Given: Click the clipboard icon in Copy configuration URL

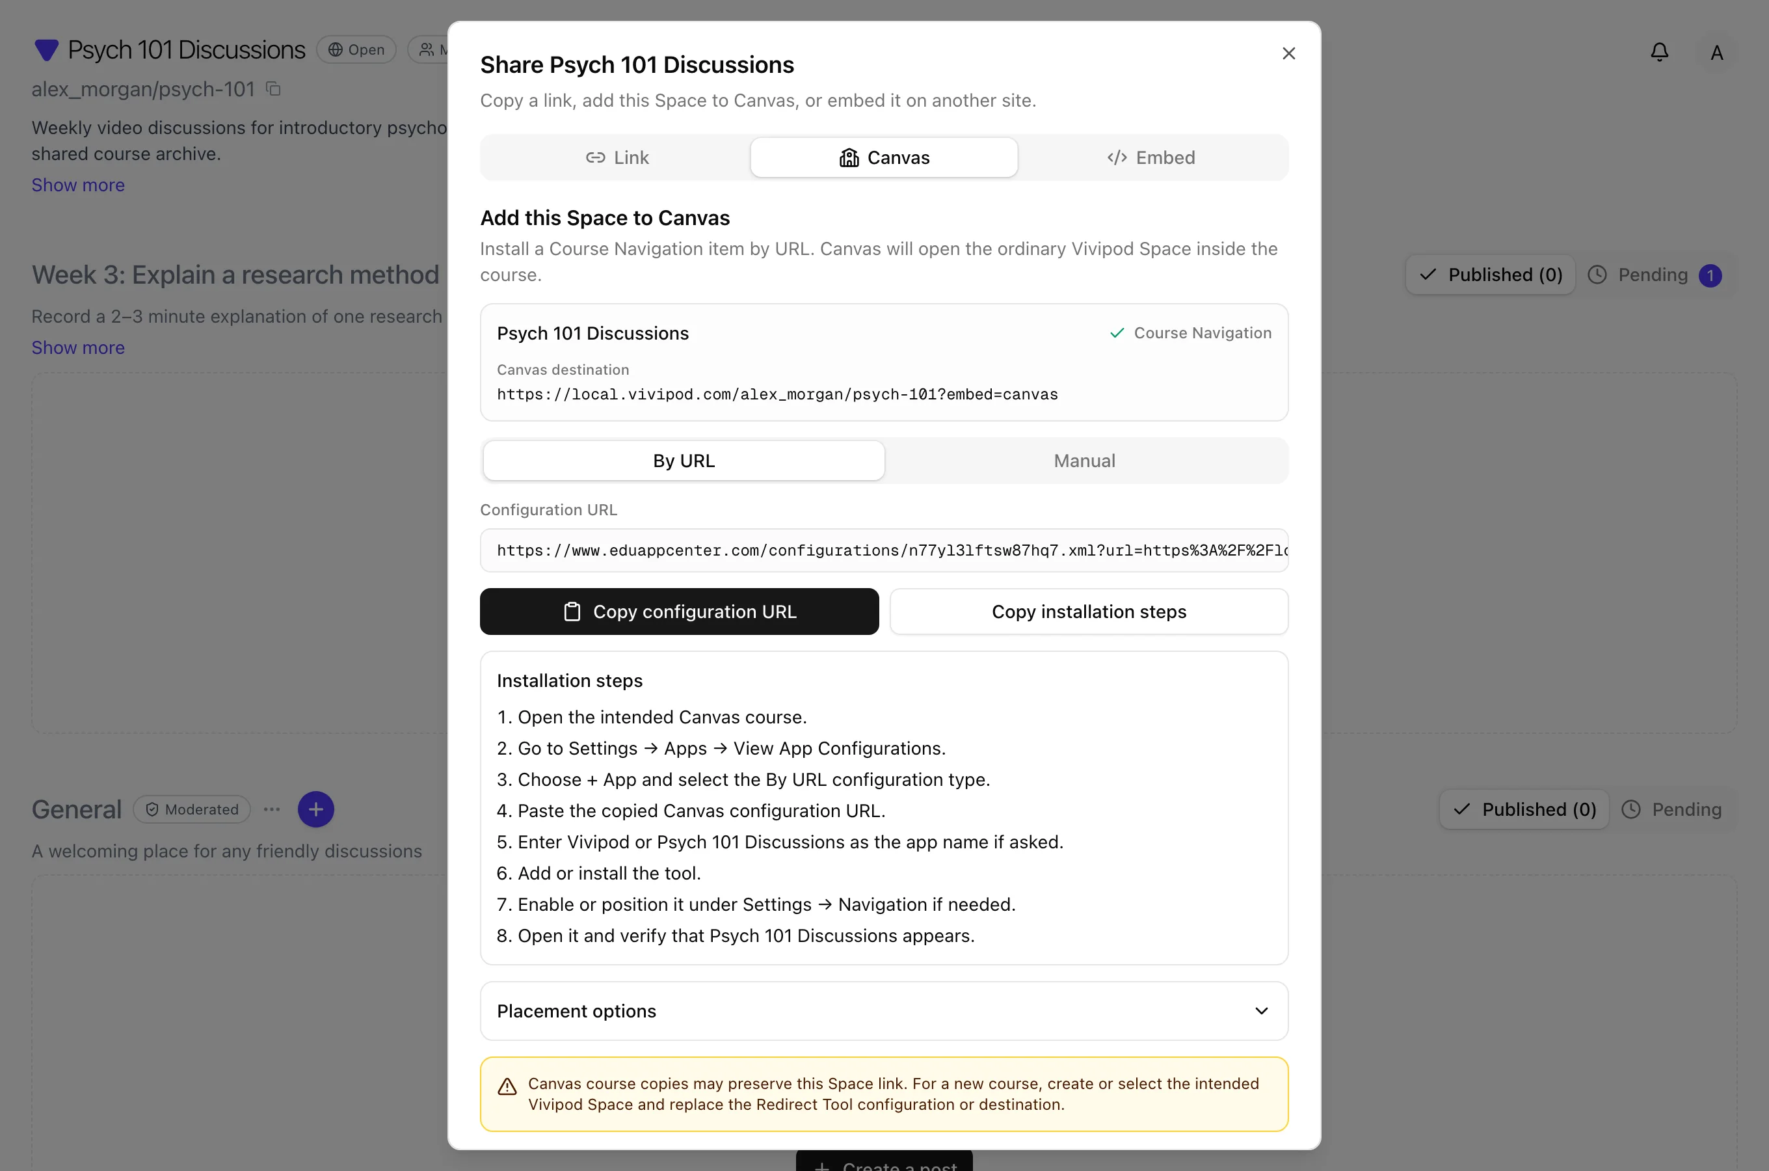Looking at the screenshot, I should pos(572,612).
